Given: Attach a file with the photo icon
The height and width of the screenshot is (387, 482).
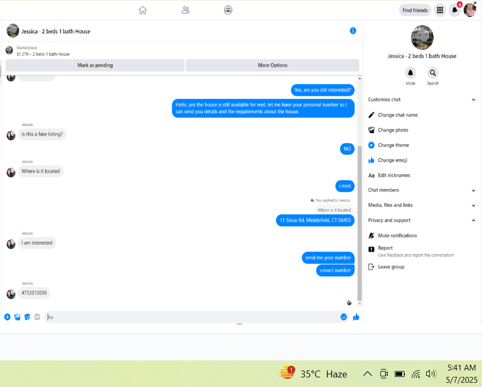Looking at the screenshot, I should click(18, 317).
